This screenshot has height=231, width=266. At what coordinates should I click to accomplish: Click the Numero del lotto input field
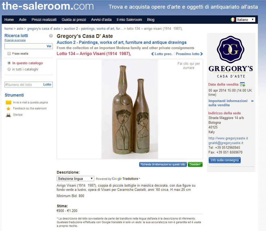pos(23,85)
